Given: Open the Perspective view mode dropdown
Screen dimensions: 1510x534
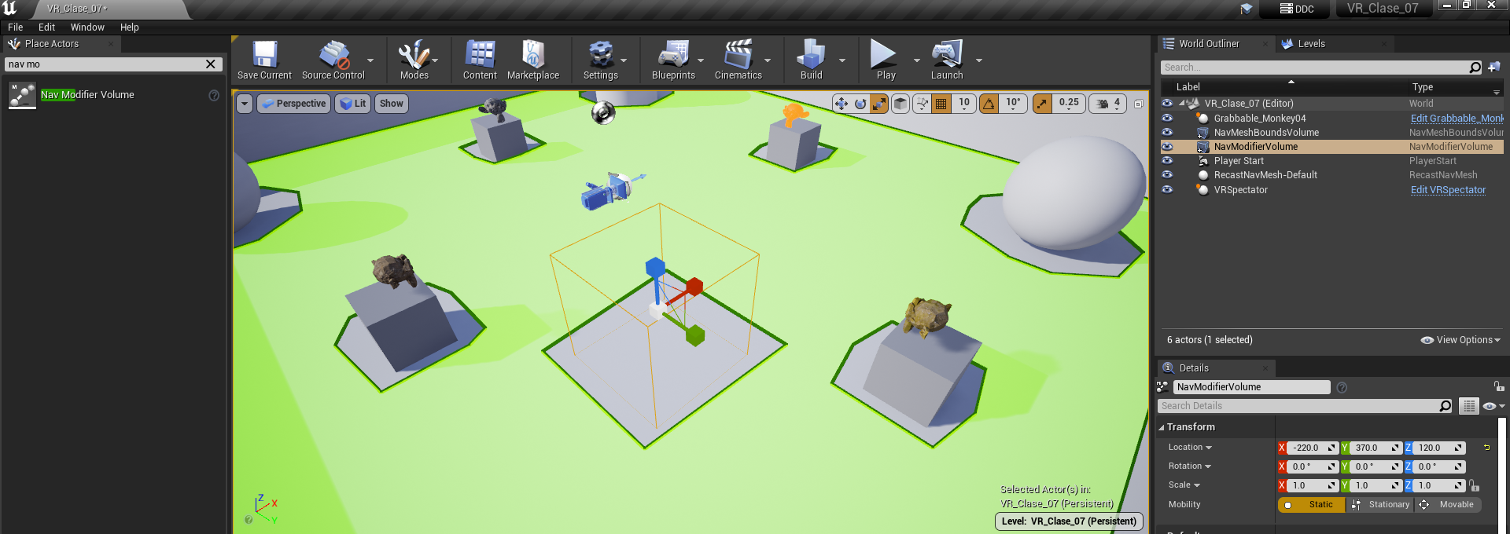Looking at the screenshot, I should click(x=293, y=104).
